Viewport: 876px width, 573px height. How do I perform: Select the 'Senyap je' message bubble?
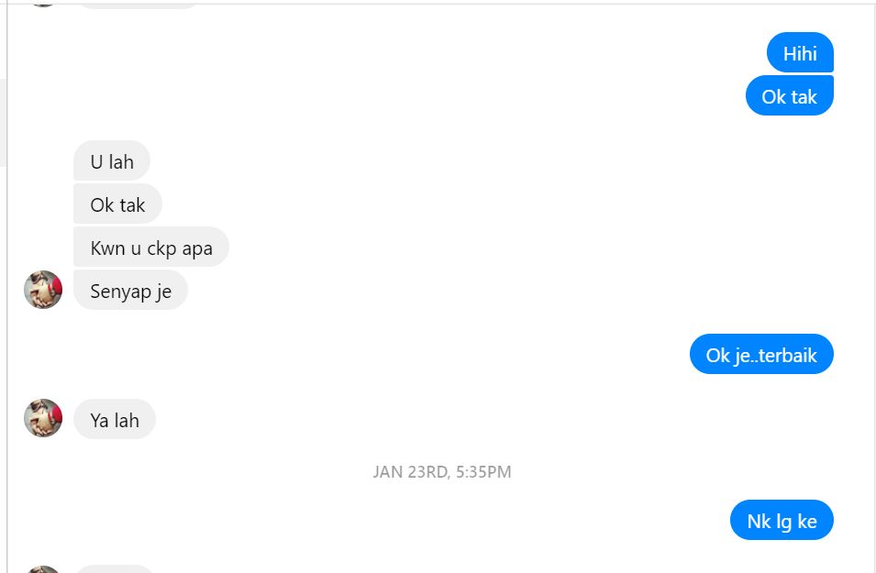(131, 290)
